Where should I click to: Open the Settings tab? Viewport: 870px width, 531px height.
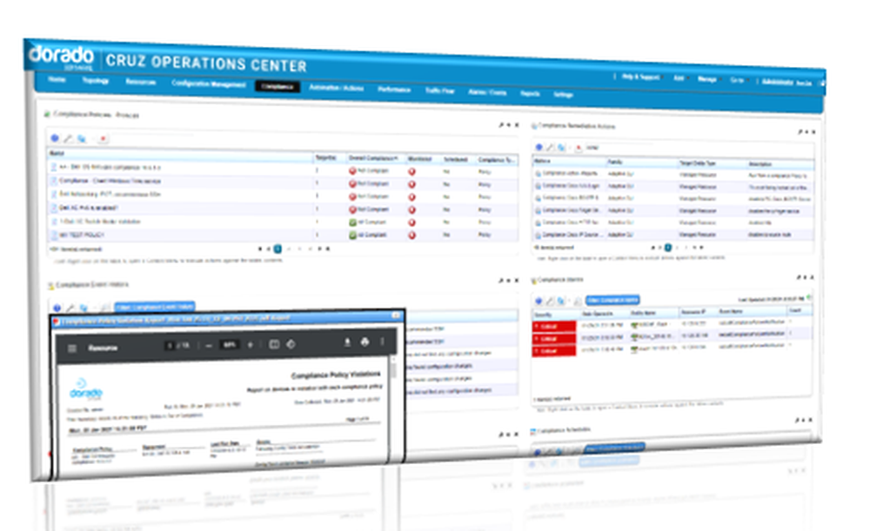pyautogui.click(x=563, y=94)
